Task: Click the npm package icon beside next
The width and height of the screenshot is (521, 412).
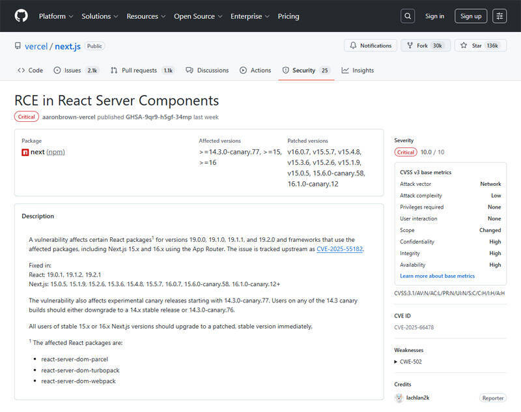Action: 25,151
